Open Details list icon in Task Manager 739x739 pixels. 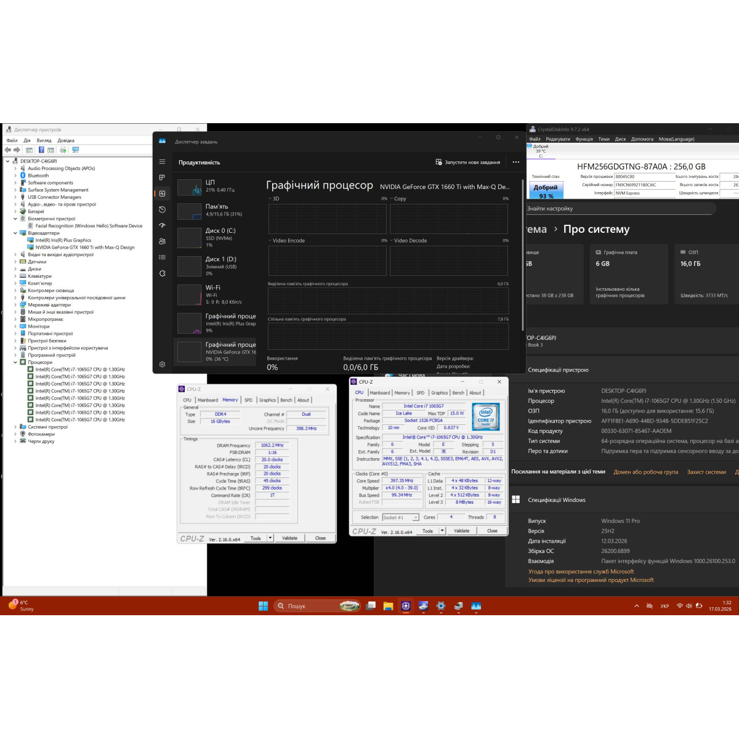tap(162, 257)
